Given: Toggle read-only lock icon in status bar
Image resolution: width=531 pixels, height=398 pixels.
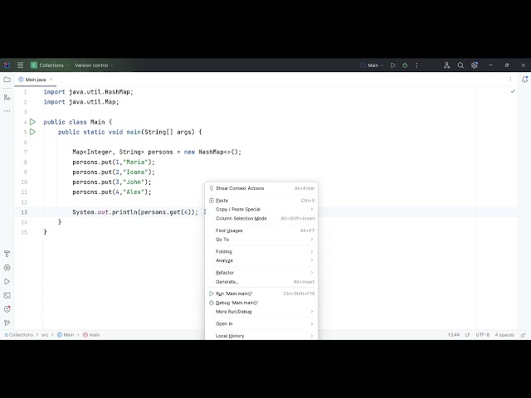Looking at the screenshot, I should [524, 335].
